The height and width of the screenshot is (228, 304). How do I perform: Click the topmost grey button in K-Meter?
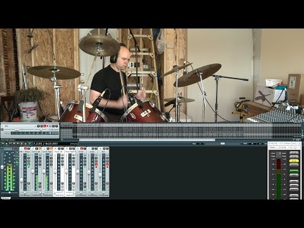point(294,153)
